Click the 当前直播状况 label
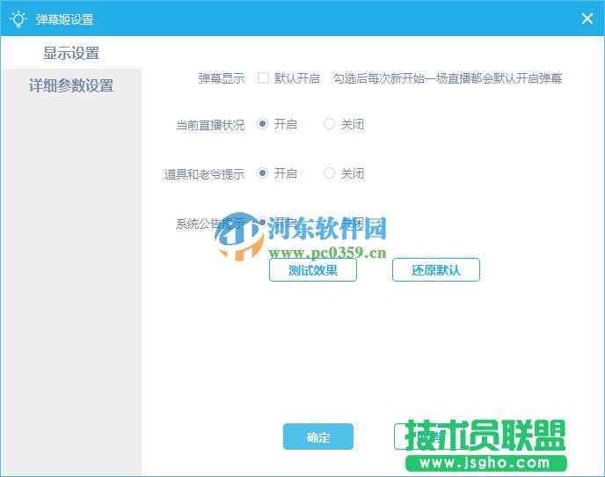The height and width of the screenshot is (477, 605). [210, 125]
